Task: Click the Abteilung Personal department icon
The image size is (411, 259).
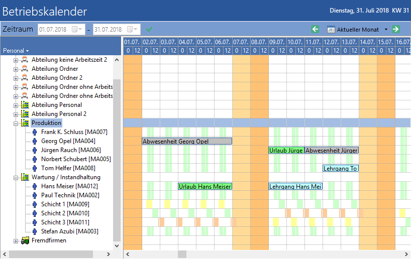Action: point(25,105)
